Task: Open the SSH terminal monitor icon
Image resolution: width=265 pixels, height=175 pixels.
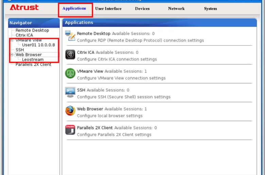Action: tap(70, 92)
